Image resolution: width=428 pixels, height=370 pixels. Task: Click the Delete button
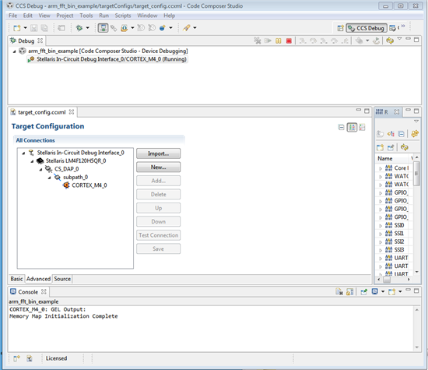coord(158,194)
